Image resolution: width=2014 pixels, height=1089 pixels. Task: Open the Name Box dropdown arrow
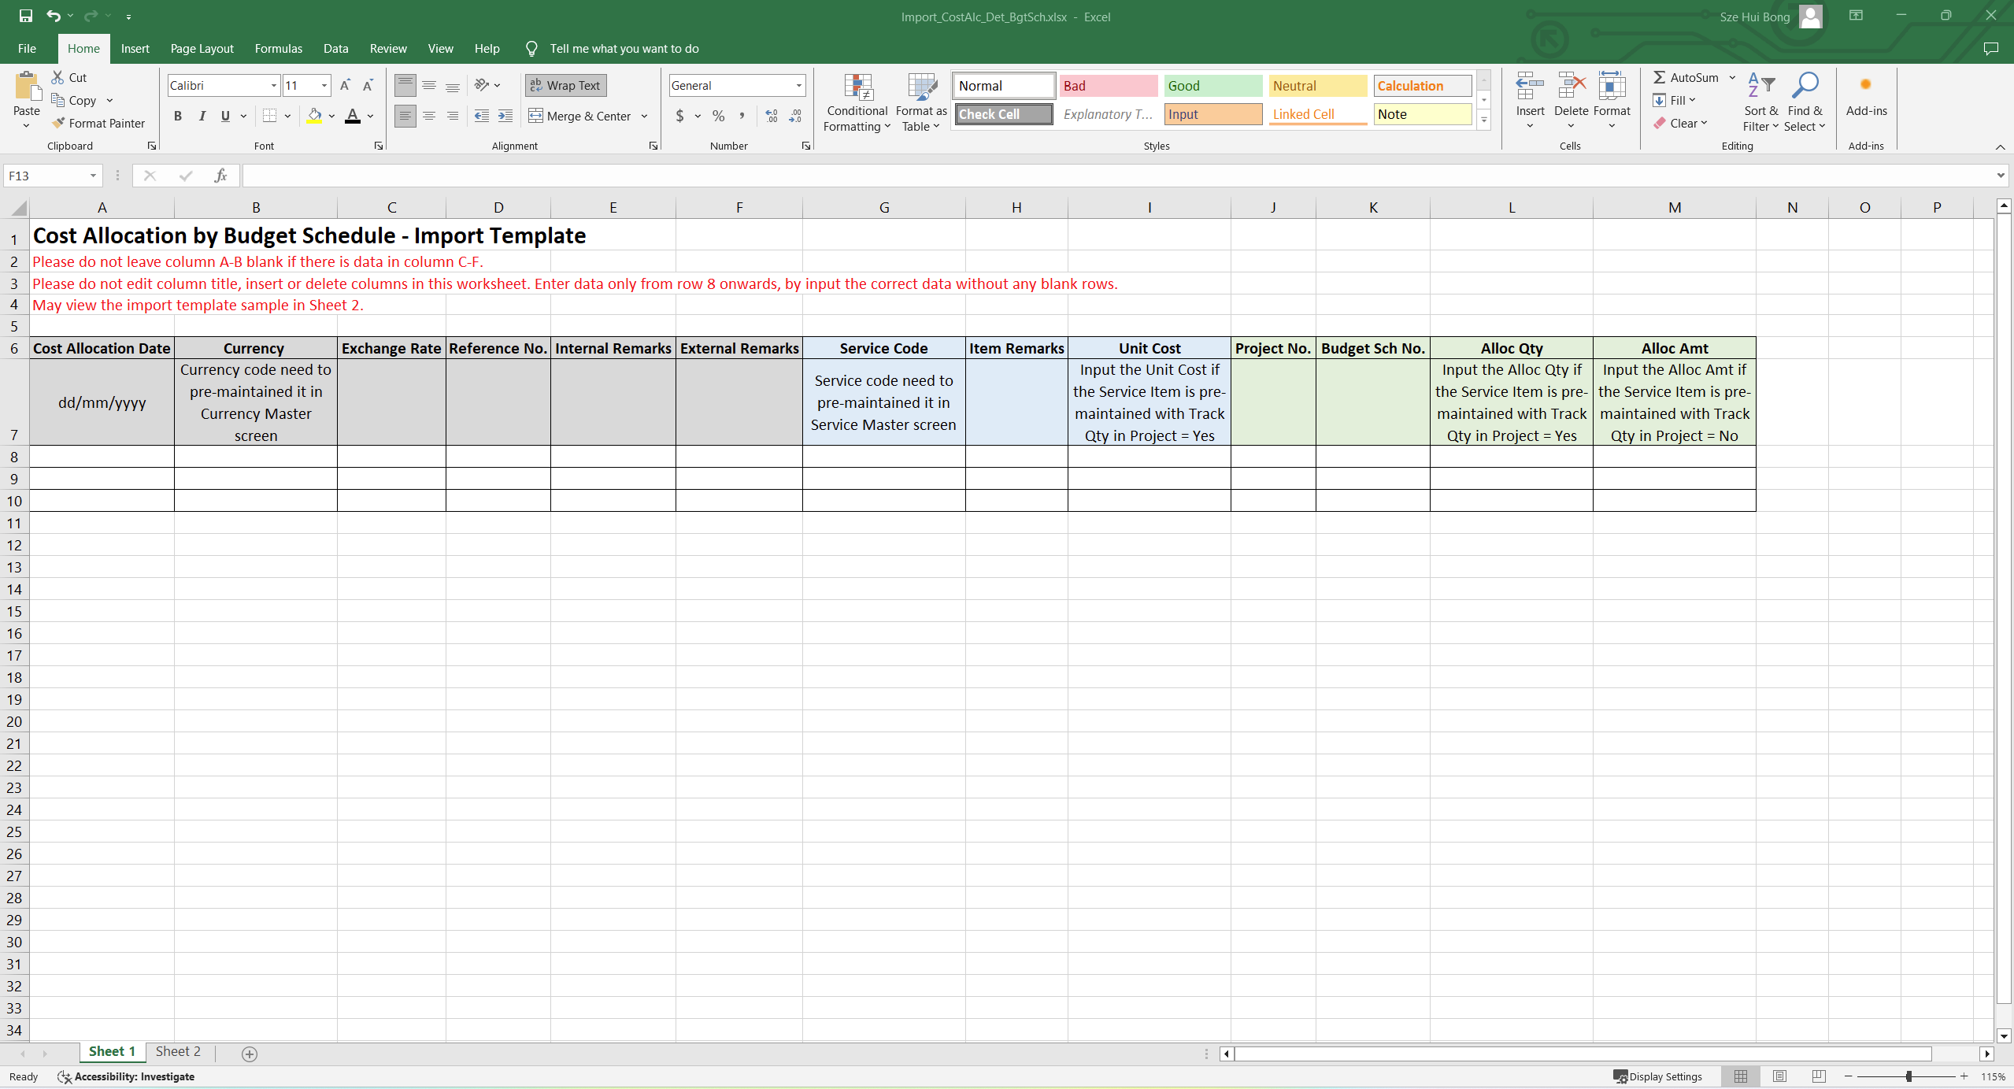(x=93, y=176)
